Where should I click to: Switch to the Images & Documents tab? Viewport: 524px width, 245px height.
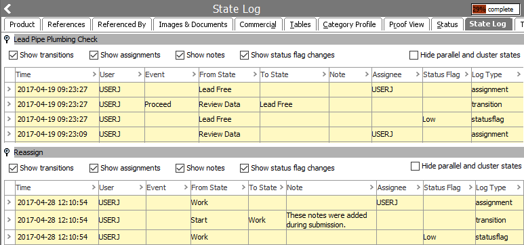coord(193,24)
